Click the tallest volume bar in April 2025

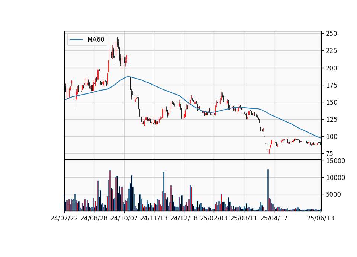click(268, 190)
